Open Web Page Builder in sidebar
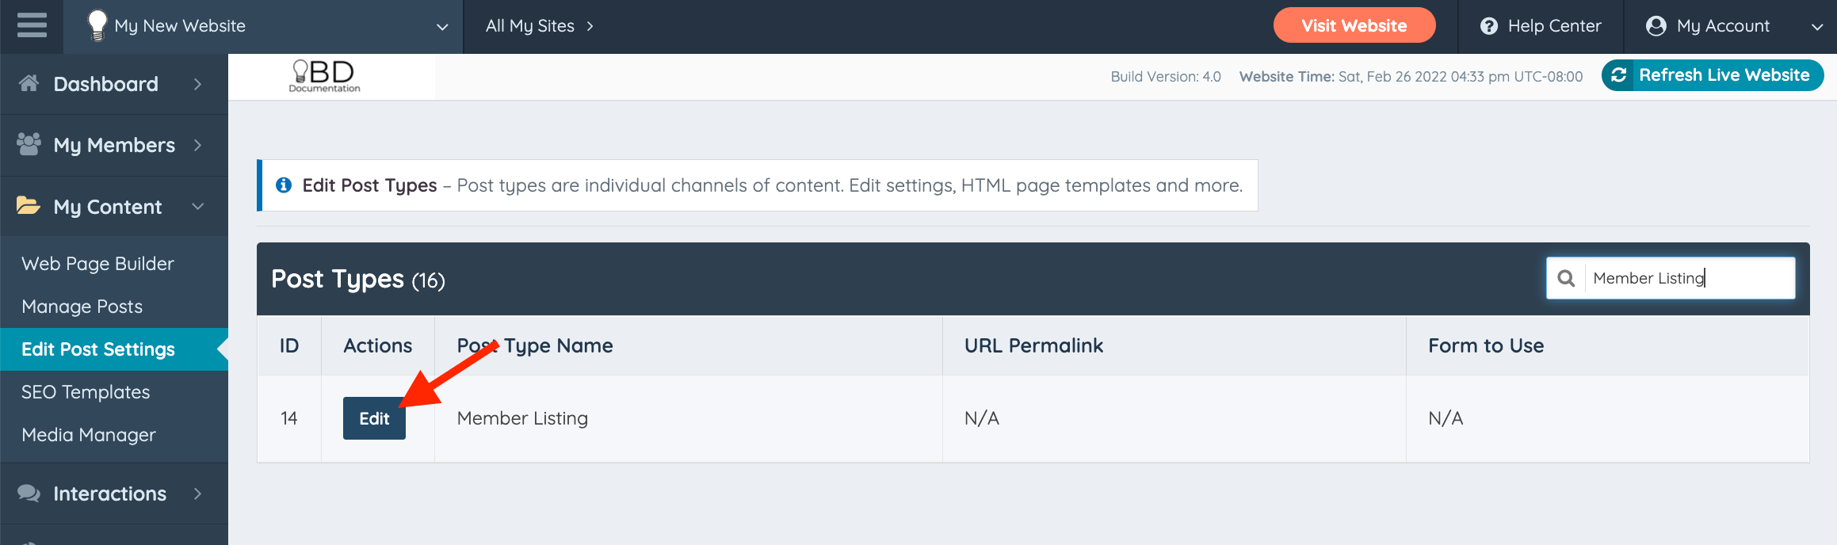This screenshot has height=545, width=1837. [x=97, y=264]
